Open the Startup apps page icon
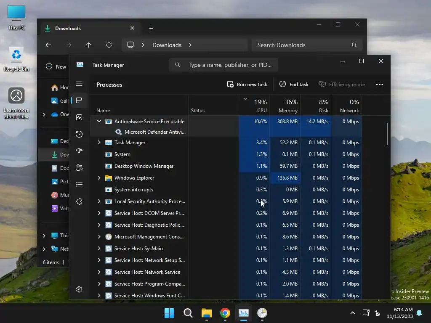 click(x=79, y=151)
